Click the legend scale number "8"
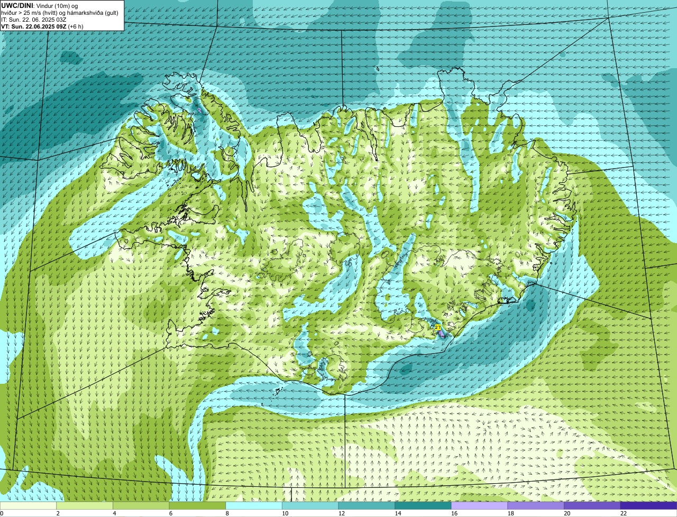Screen dimensions: 677x517 226,513
